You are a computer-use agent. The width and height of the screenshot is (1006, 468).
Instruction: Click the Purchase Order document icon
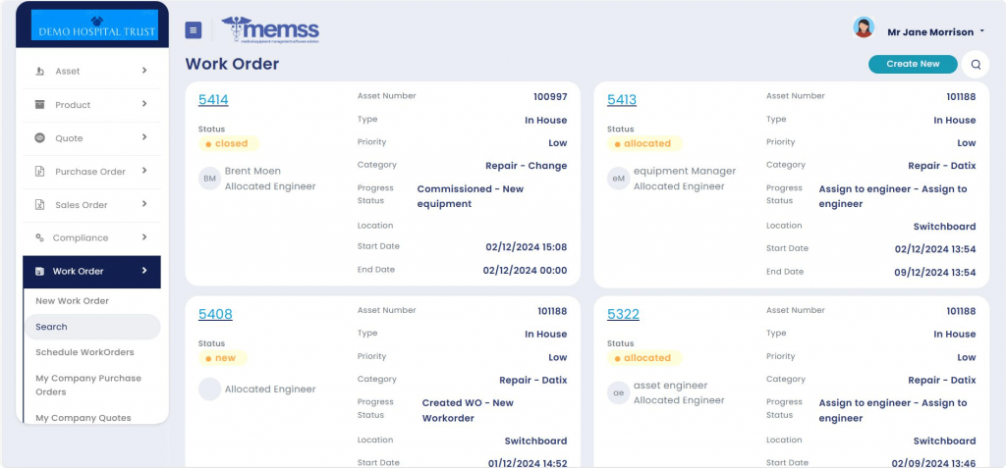coord(39,171)
